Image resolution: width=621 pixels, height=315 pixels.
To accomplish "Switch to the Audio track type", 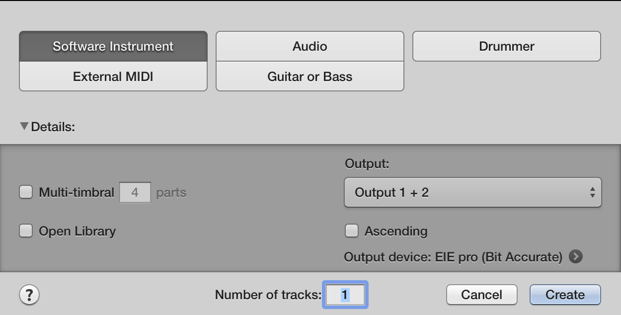I will click(310, 46).
